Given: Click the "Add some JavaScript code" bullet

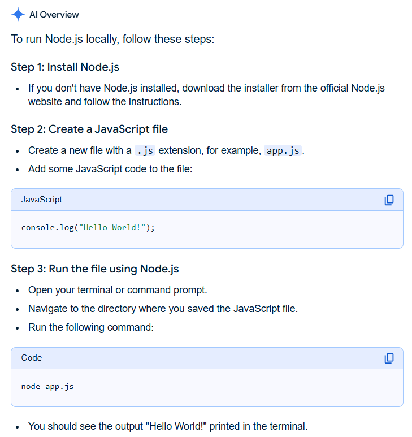Looking at the screenshot, I should (x=110, y=169).
